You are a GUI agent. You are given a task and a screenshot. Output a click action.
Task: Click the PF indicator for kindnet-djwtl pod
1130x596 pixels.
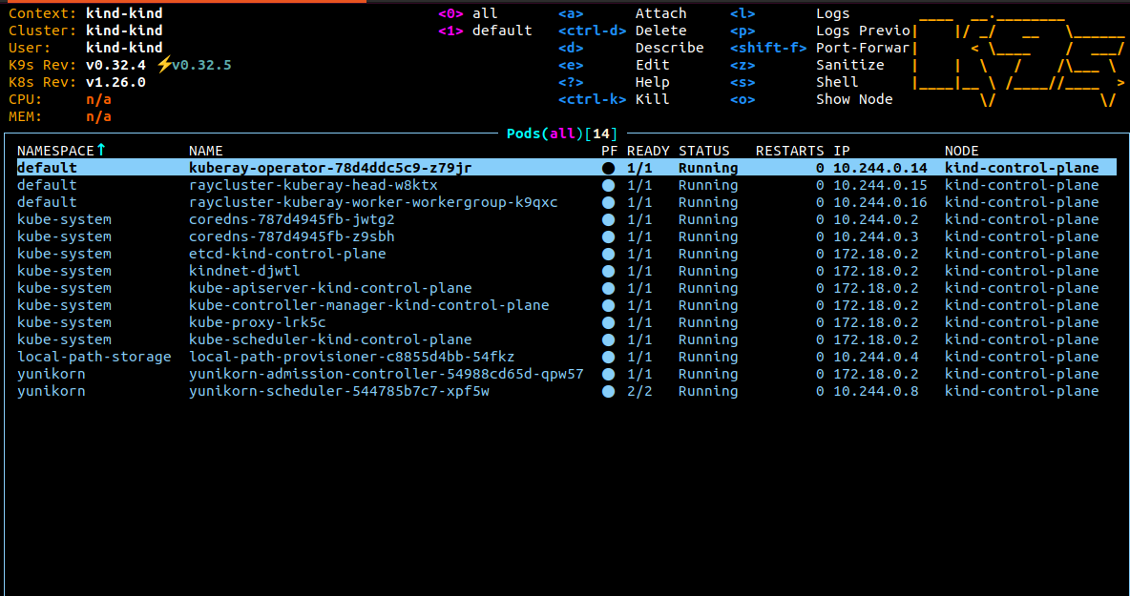coord(609,271)
